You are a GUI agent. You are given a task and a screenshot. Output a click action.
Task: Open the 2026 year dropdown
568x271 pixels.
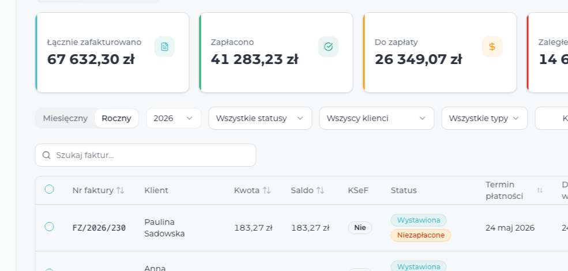pos(174,118)
